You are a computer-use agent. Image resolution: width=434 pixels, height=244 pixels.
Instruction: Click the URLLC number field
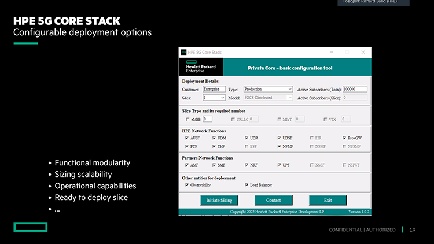[x=253, y=119]
